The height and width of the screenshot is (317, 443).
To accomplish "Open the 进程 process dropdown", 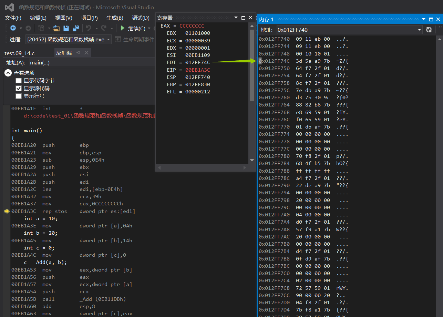I will click(109, 40).
